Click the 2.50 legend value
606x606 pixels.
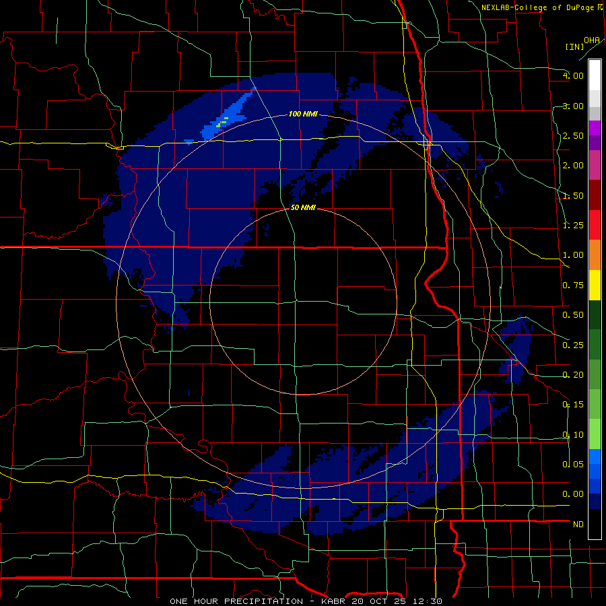click(573, 135)
